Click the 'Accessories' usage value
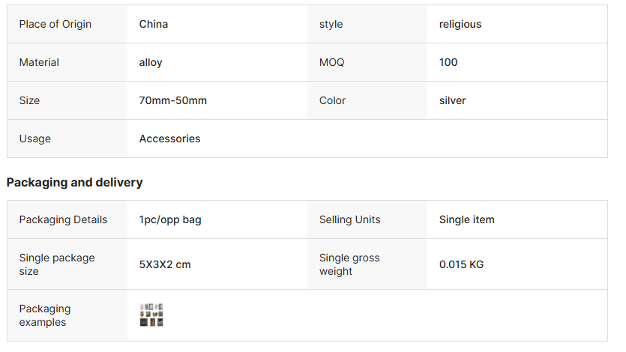 point(170,139)
